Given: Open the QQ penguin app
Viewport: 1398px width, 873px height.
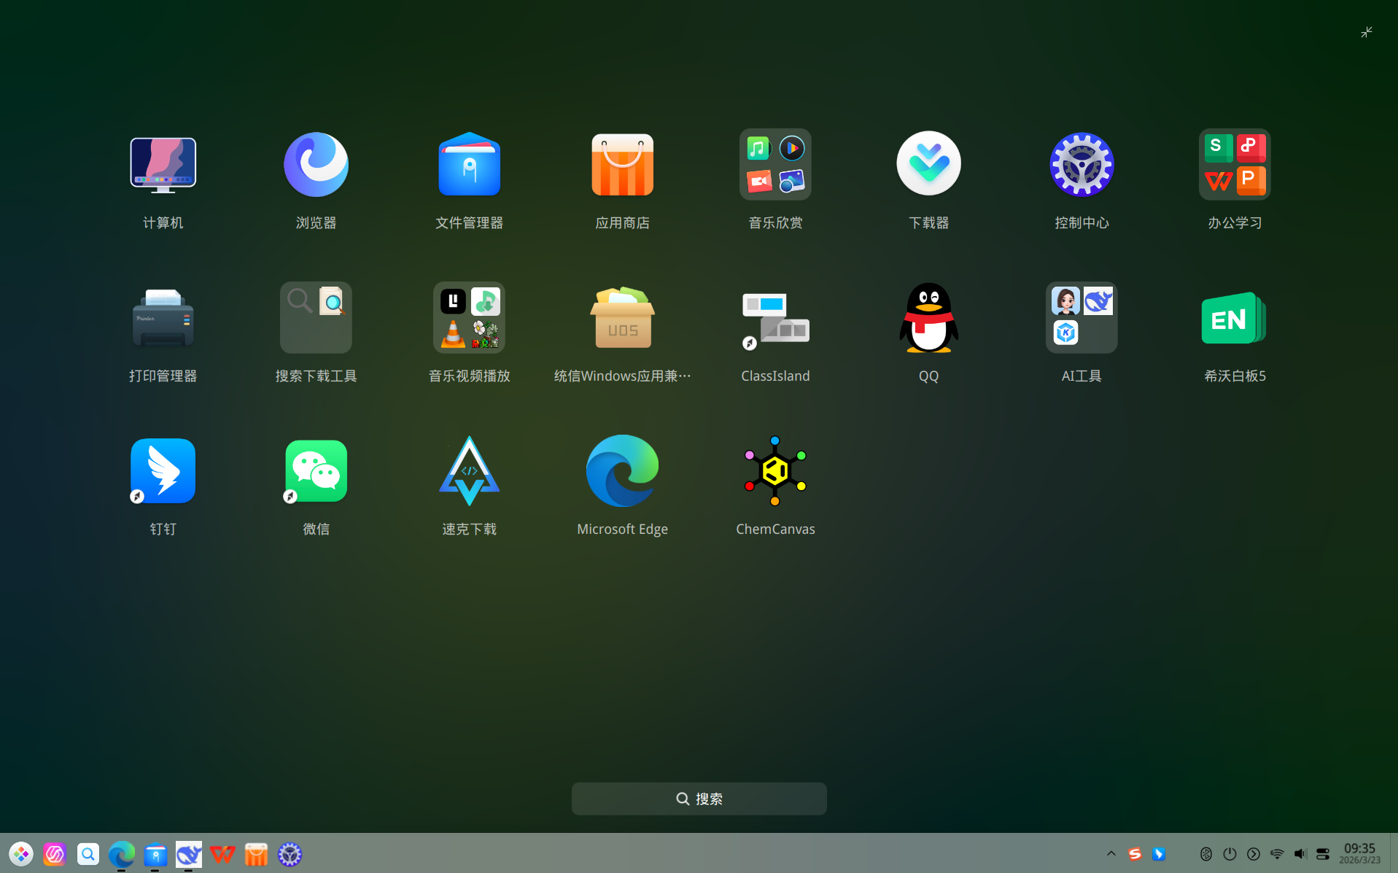Looking at the screenshot, I should click(x=928, y=318).
